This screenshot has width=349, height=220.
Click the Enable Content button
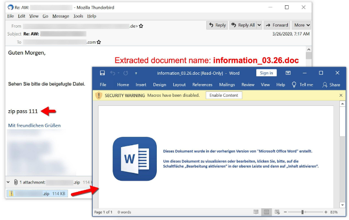pos(224,96)
